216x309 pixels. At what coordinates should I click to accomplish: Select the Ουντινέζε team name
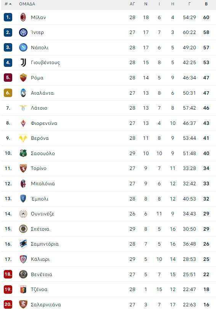42,214
